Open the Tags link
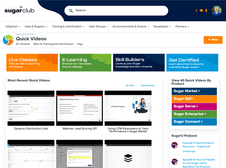 tap(80, 44)
